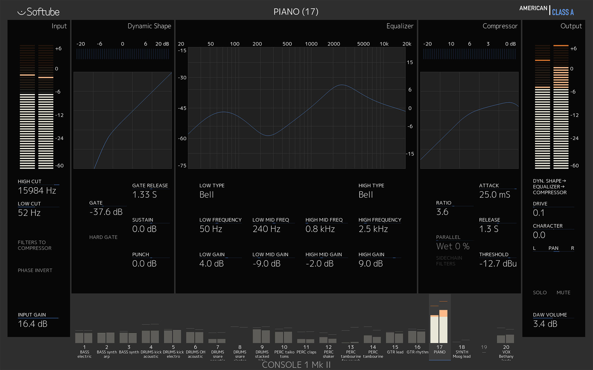Select channel 17 PIANO
Viewport: 593px width, 370px height.
(440, 327)
